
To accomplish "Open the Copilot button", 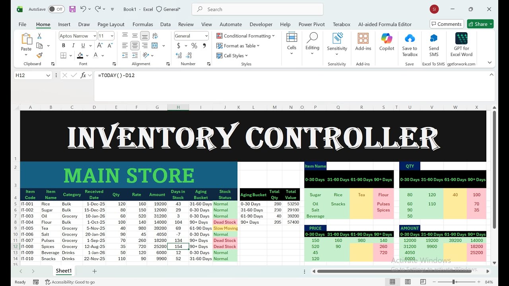I will pos(387,42).
